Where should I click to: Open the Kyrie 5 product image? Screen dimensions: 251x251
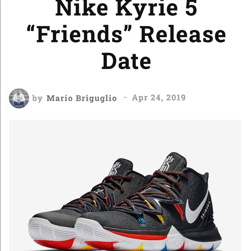click(125, 185)
